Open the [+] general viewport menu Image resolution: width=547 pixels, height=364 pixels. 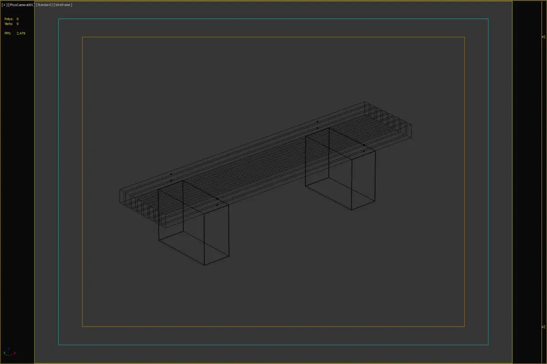point(4,5)
